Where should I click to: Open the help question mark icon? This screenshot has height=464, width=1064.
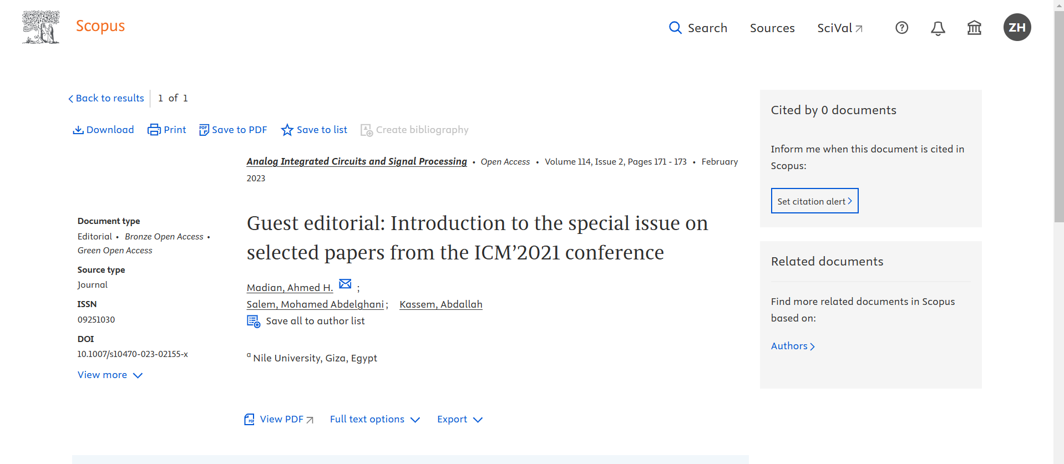coord(901,28)
